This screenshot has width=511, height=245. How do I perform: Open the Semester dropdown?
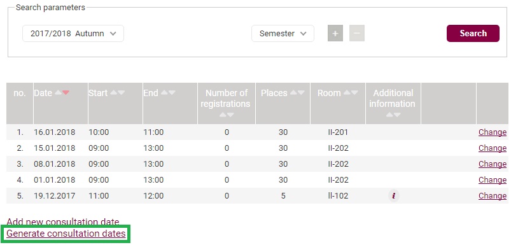coord(283,33)
